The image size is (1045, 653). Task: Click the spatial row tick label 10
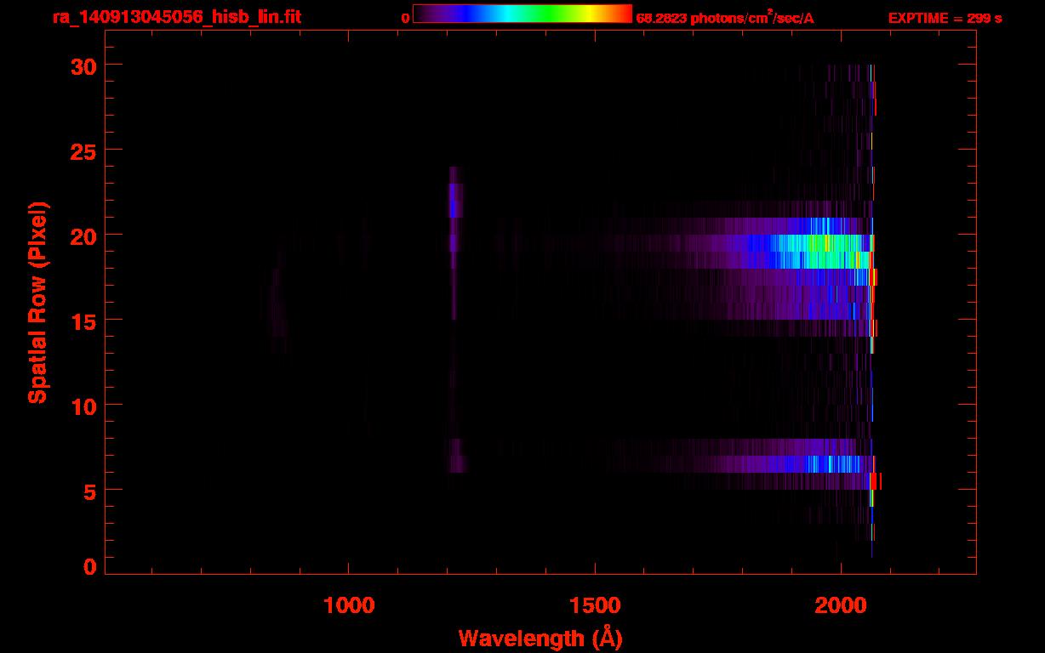coord(83,406)
